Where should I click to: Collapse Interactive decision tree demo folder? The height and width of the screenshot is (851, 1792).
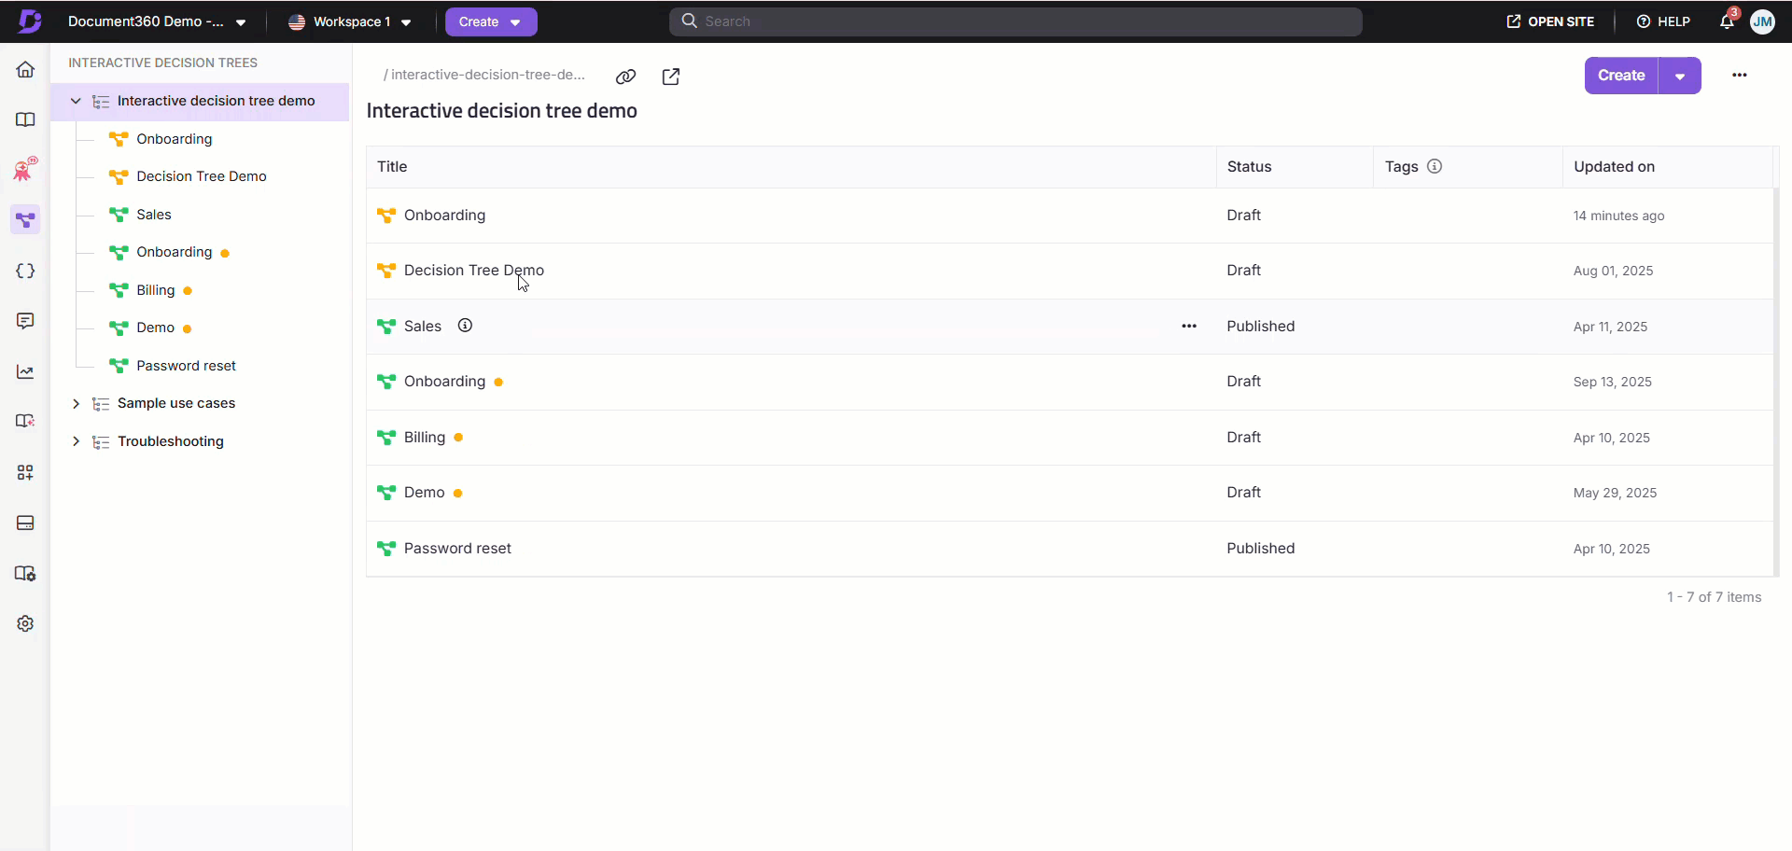coord(76,101)
